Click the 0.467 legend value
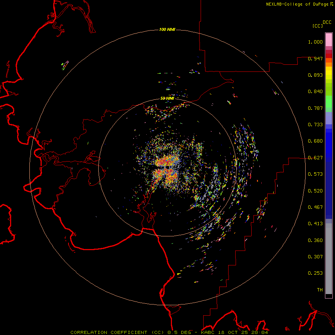Image resolution: width=335 pixels, height=335 pixels. [x=315, y=207]
